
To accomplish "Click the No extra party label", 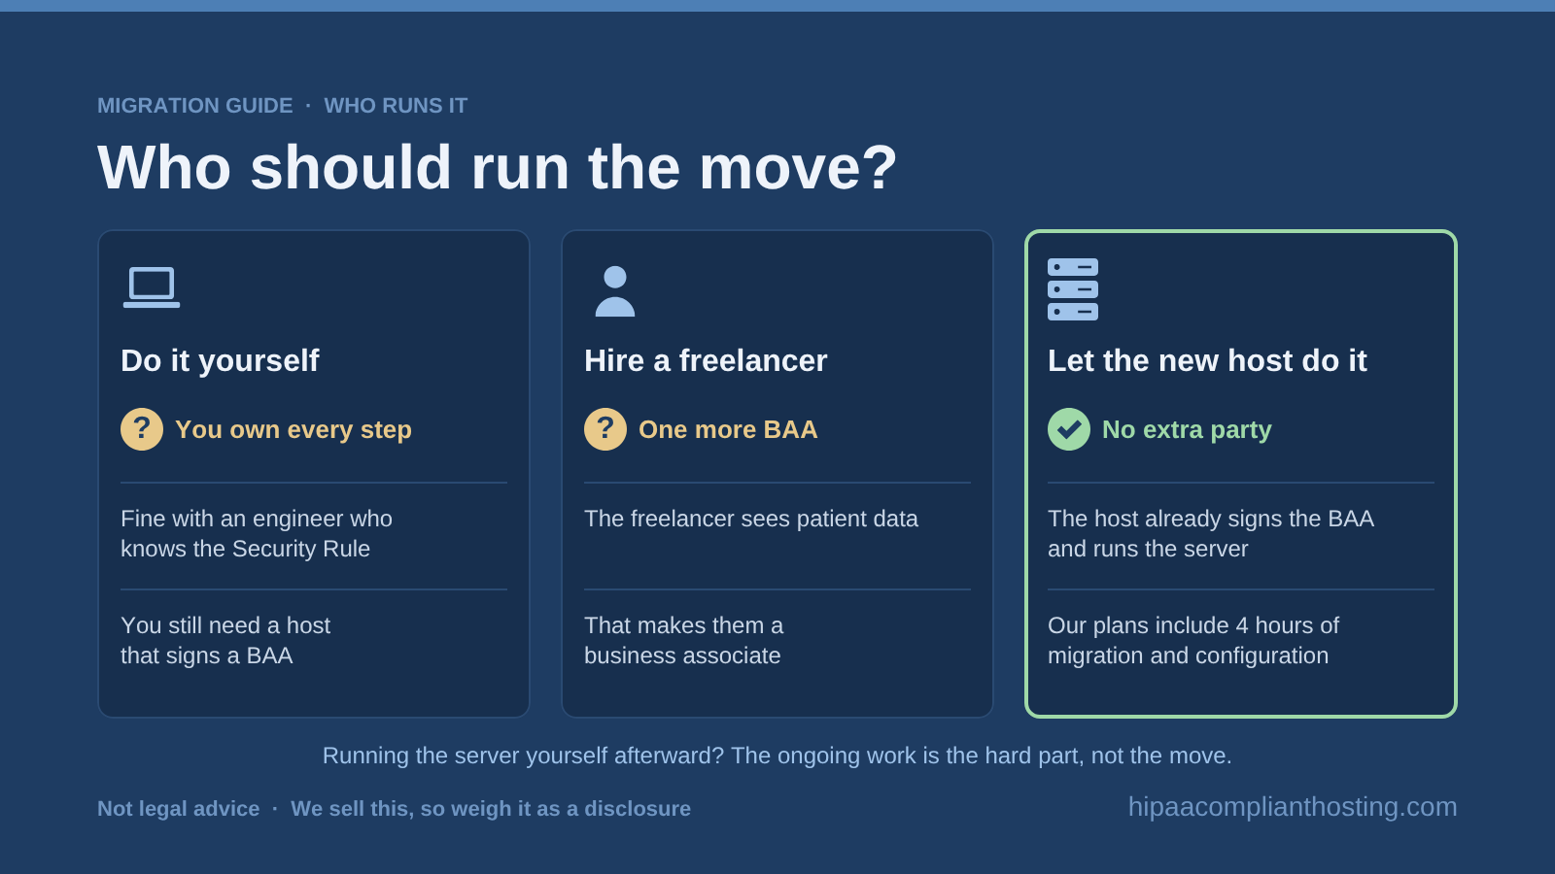I will 1187,429.
